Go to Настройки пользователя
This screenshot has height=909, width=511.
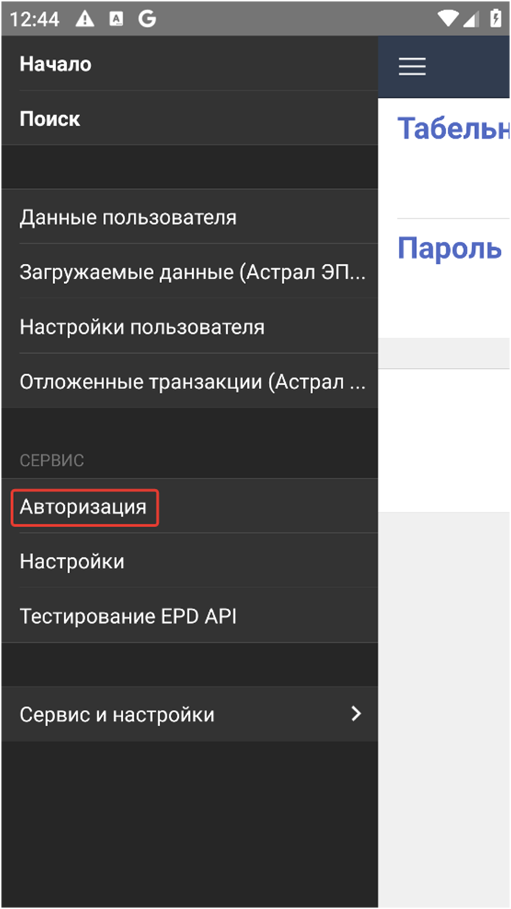[189, 326]
